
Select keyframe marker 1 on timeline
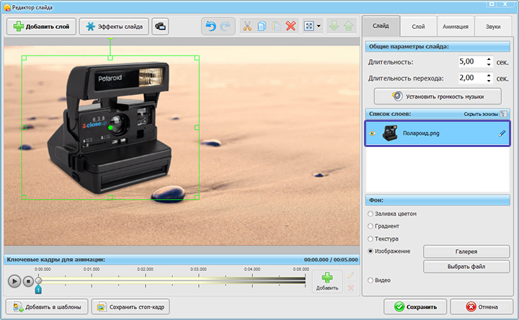(x=38, y=290)
